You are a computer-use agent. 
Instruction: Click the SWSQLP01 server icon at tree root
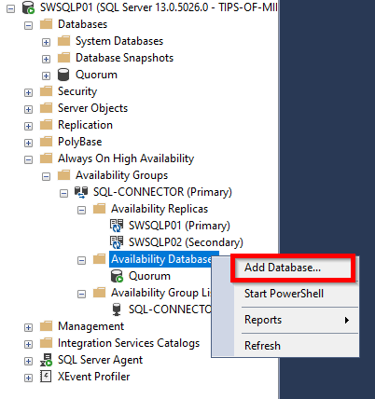(x=28, y=7)
